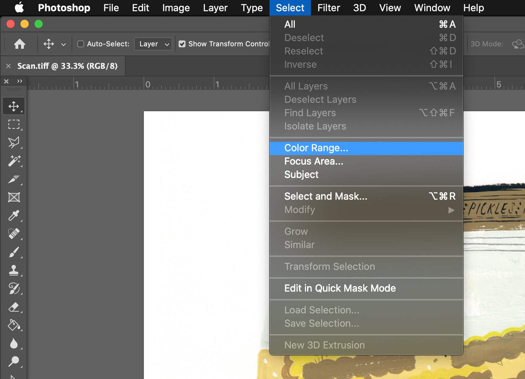Open the Photoshop application menu

tap(64, 8)
